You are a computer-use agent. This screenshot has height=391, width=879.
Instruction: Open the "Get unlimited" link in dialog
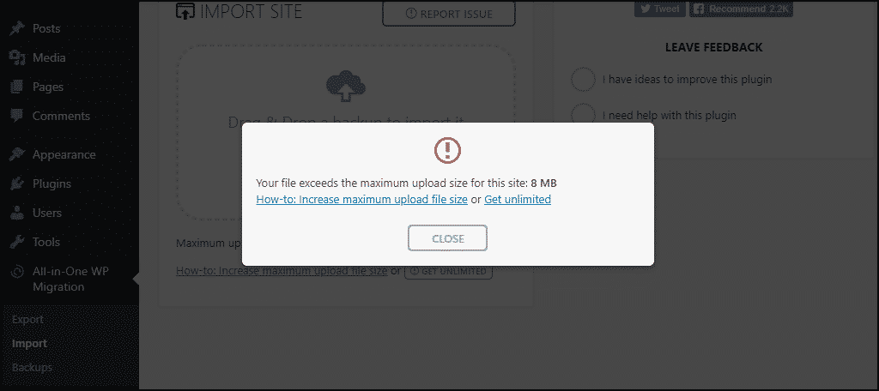pyautogui.click(x=518, y=199)
